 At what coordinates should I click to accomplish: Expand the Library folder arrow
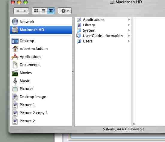[x=129, y=25]
